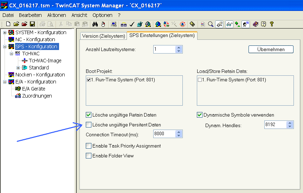Click the red circular free run icon
The width and height of the screenshot is (303, 193).
pos(182,24)
